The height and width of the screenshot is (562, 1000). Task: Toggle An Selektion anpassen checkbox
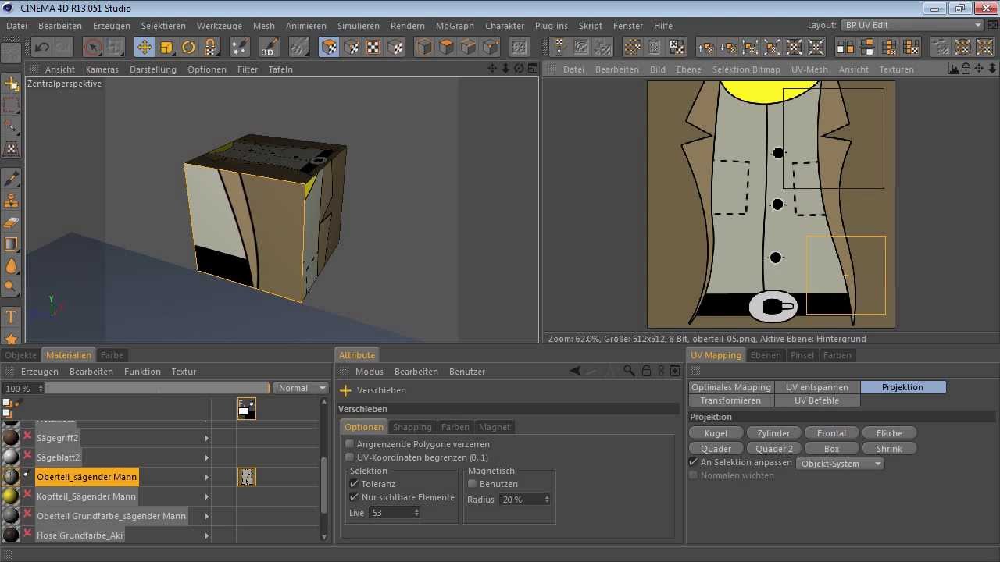(693, 462)
